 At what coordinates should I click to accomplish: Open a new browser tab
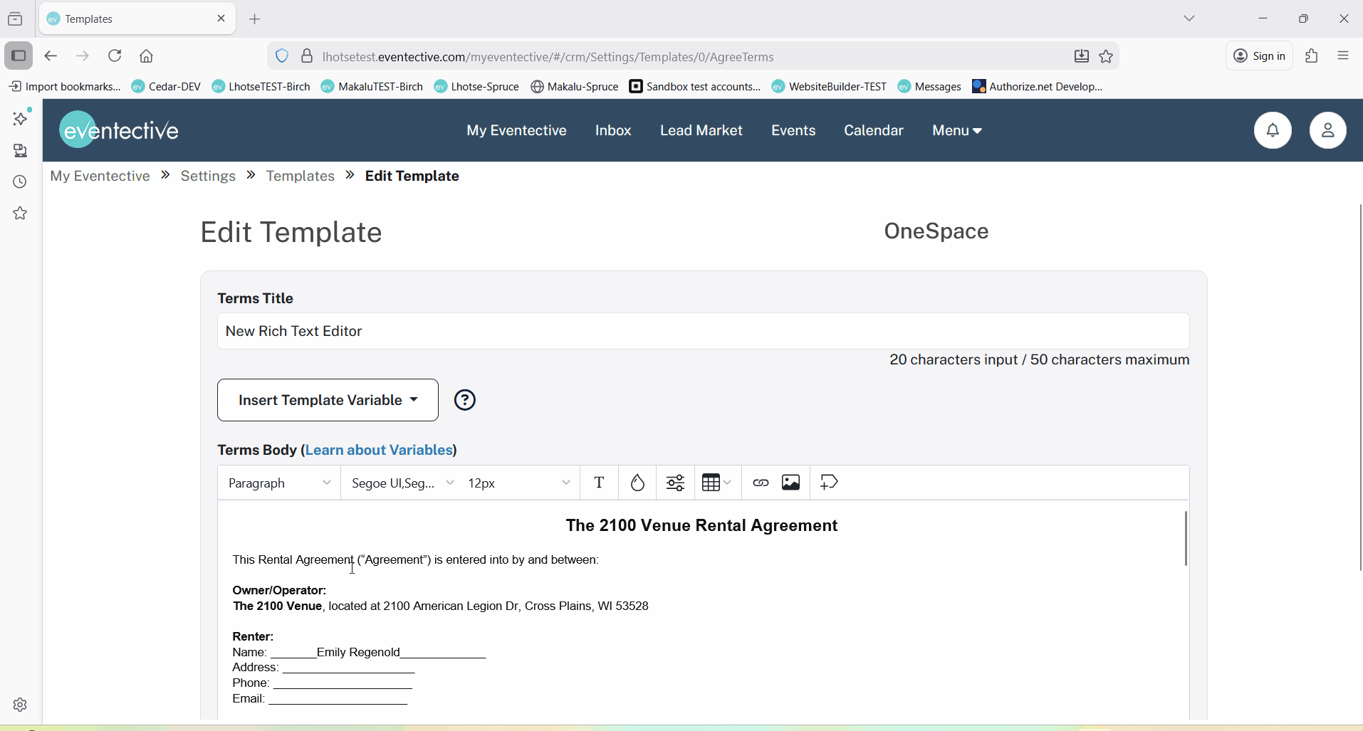[x=256, y=19]
